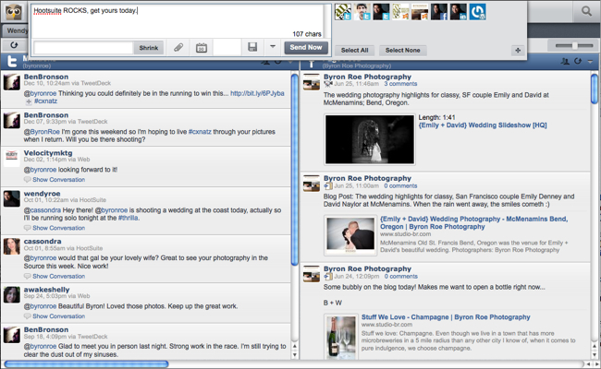Screen dimensions: 601x369
Task: Choose Select All profiles
Action: [x=354, y=50]
